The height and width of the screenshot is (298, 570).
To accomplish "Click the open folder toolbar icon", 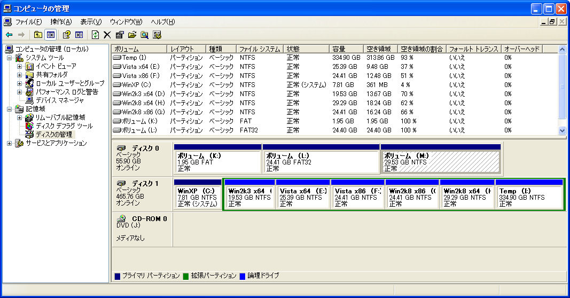I will 132,35.
